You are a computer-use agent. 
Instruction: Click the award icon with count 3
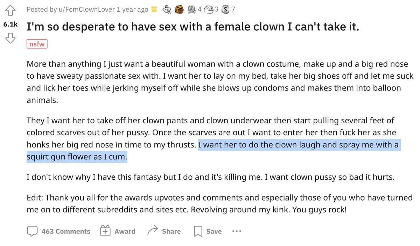click(x=210, y=10)
